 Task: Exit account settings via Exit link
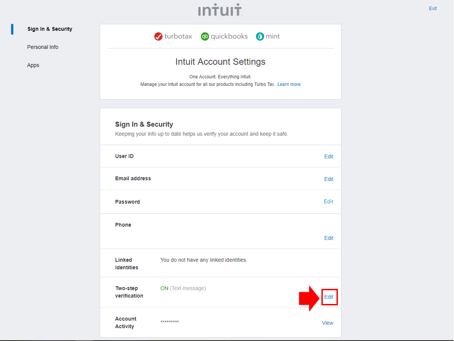coord(433,8)
